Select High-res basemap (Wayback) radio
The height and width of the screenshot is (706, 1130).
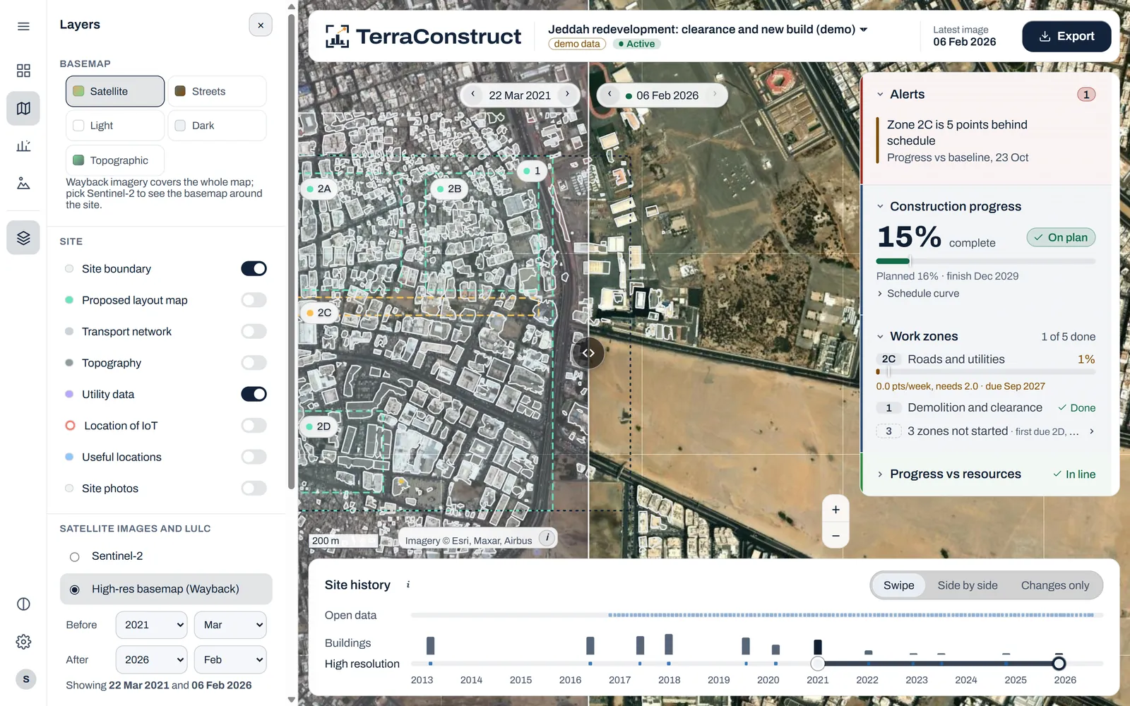point(75,590)
